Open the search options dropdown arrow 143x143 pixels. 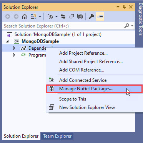click(132, 26)
